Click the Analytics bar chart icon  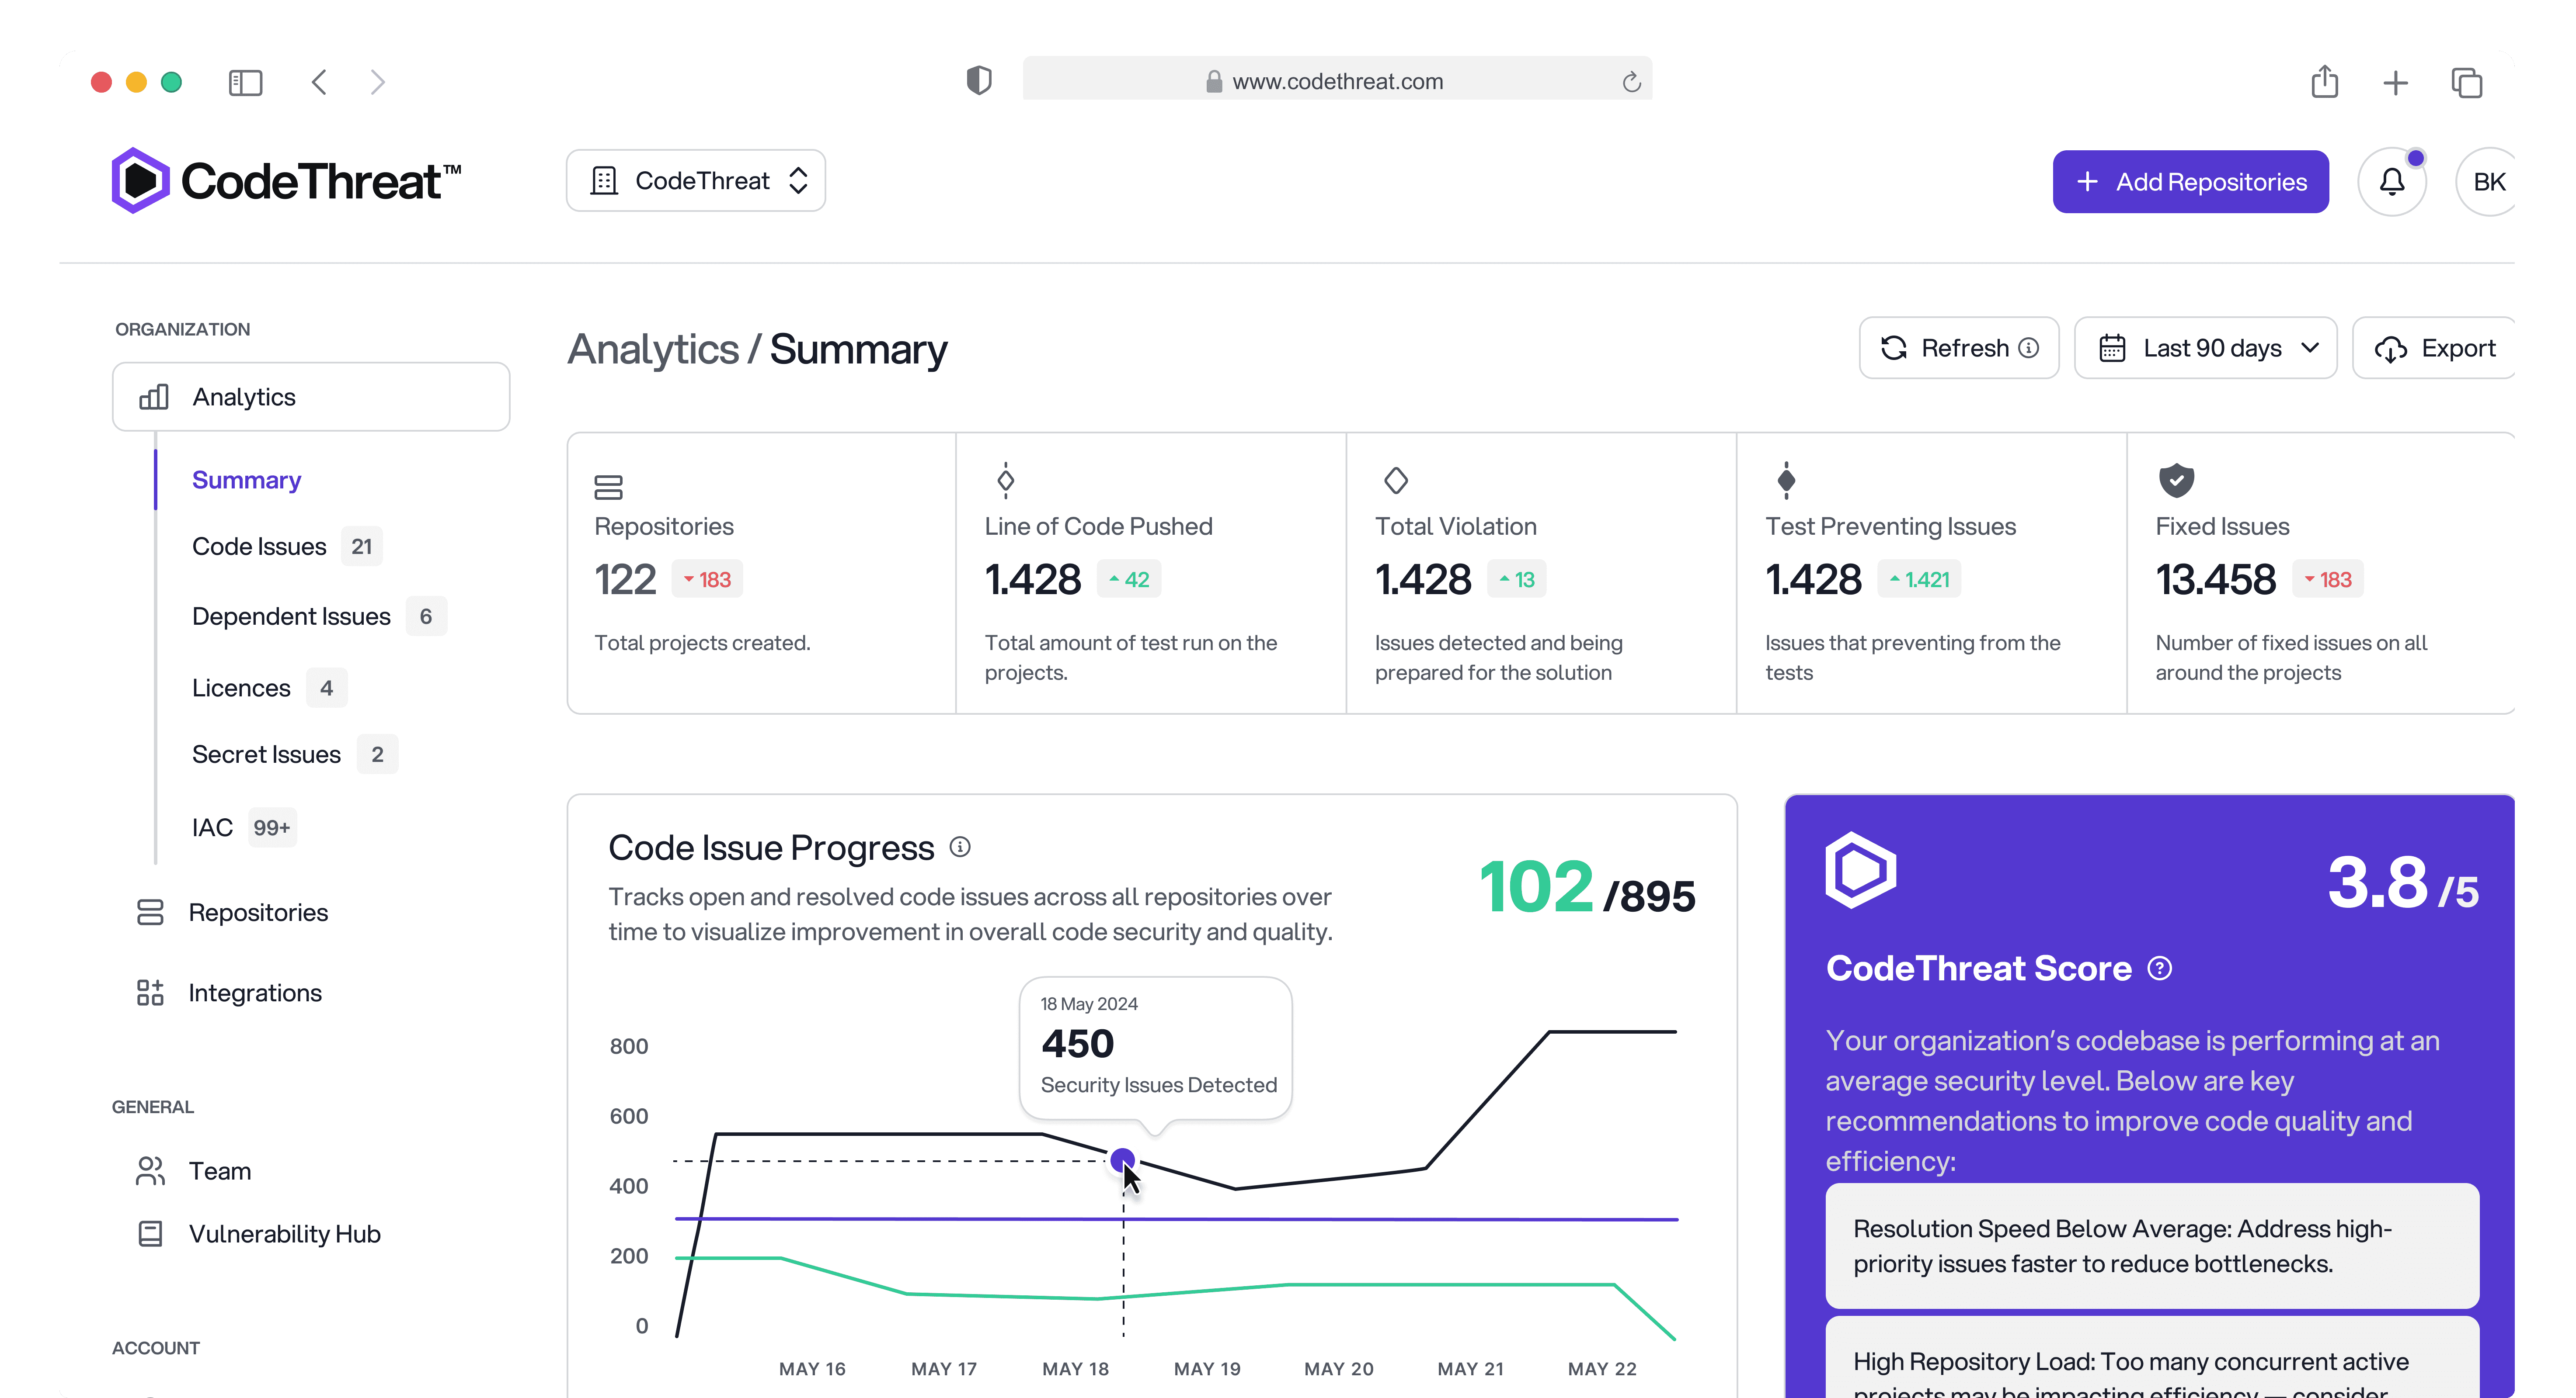pyautogui.click(x=153, y=397)
